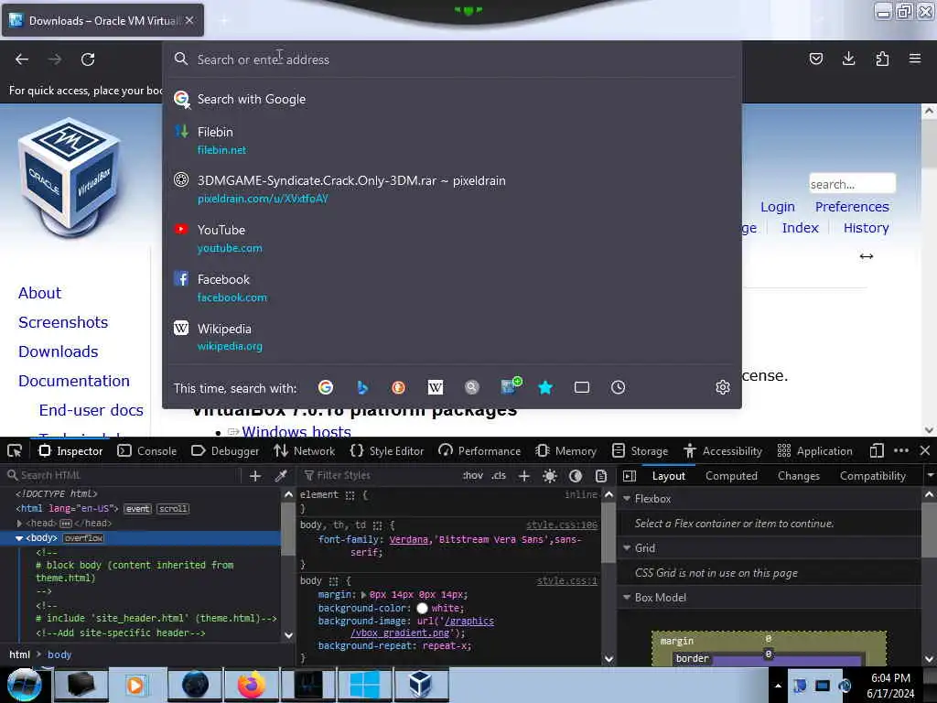
Task: Open the Storage tab
Action: point(640,450)
